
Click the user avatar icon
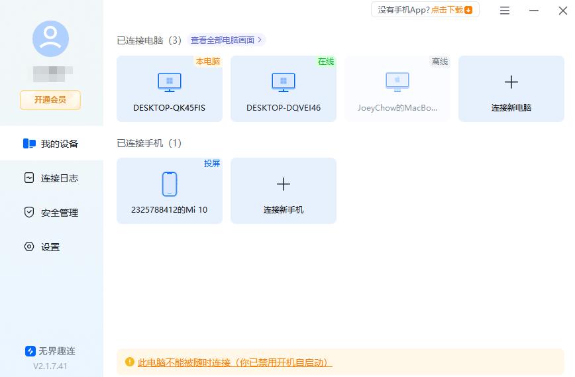(x=50, y=38)
